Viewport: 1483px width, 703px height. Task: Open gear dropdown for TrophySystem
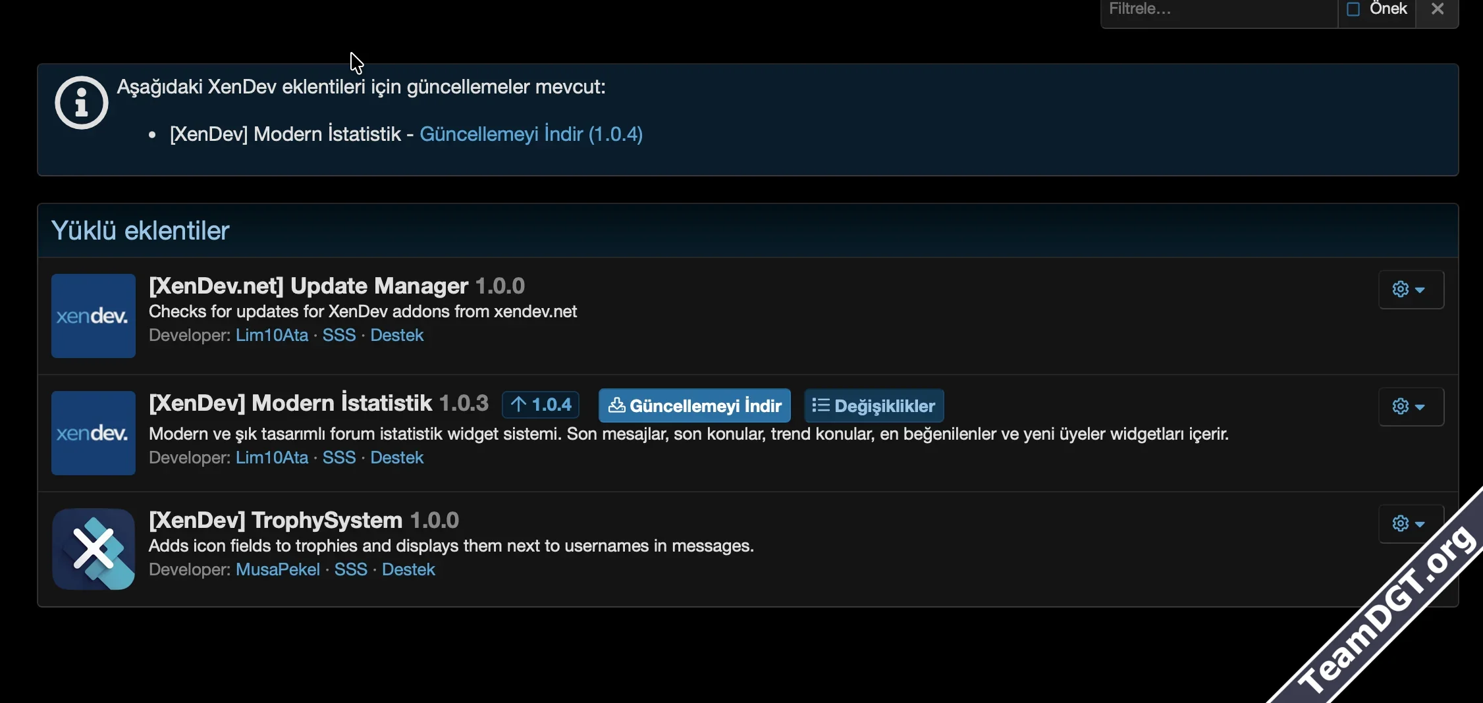tap(1411, 524)
